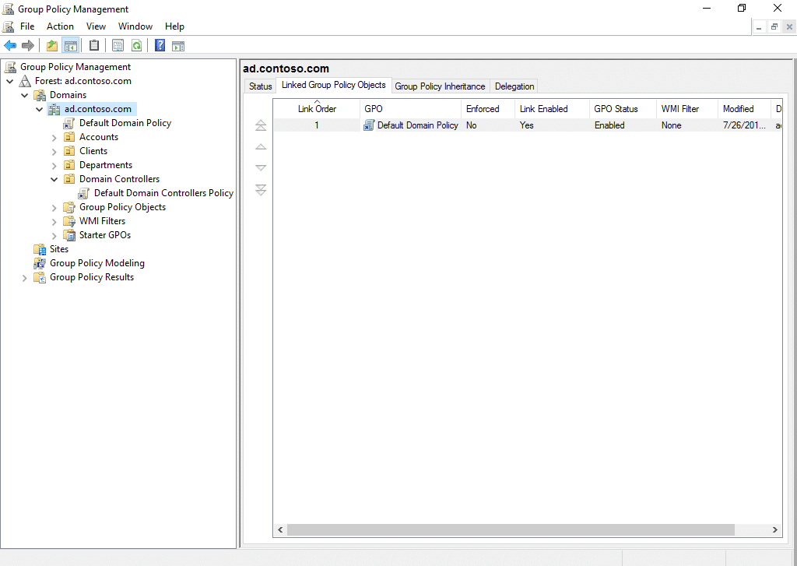Expand the Departments OU

pos(54,165)
